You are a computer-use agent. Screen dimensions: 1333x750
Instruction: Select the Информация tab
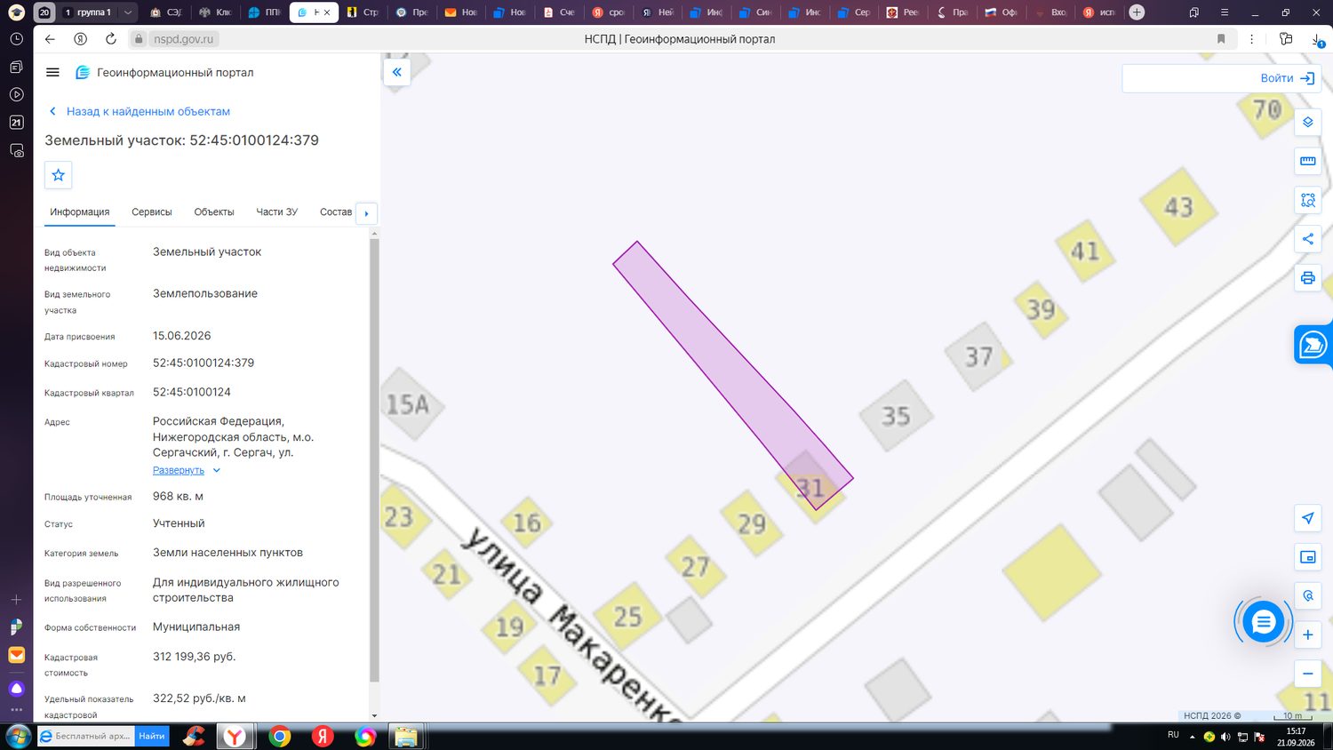[80, 212]
